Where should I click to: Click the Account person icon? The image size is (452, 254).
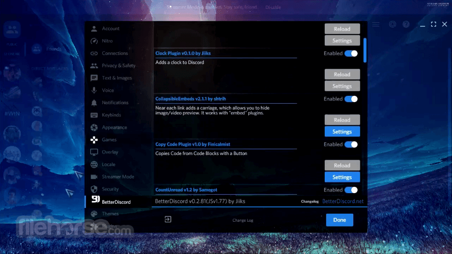point(94,29)
